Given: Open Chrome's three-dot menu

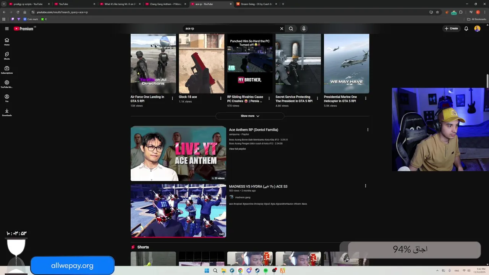Looking at the screenshot, I should click(x=484, y=12).
